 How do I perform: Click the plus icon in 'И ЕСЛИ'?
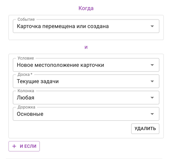[x=14, y=146]
